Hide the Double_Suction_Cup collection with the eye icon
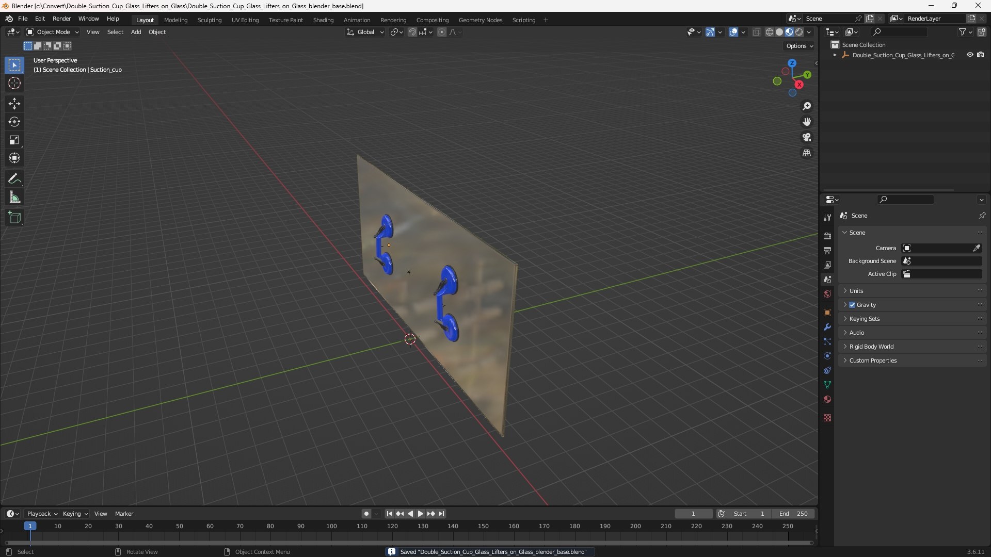The image size is (991, 557). click(970, 55)
